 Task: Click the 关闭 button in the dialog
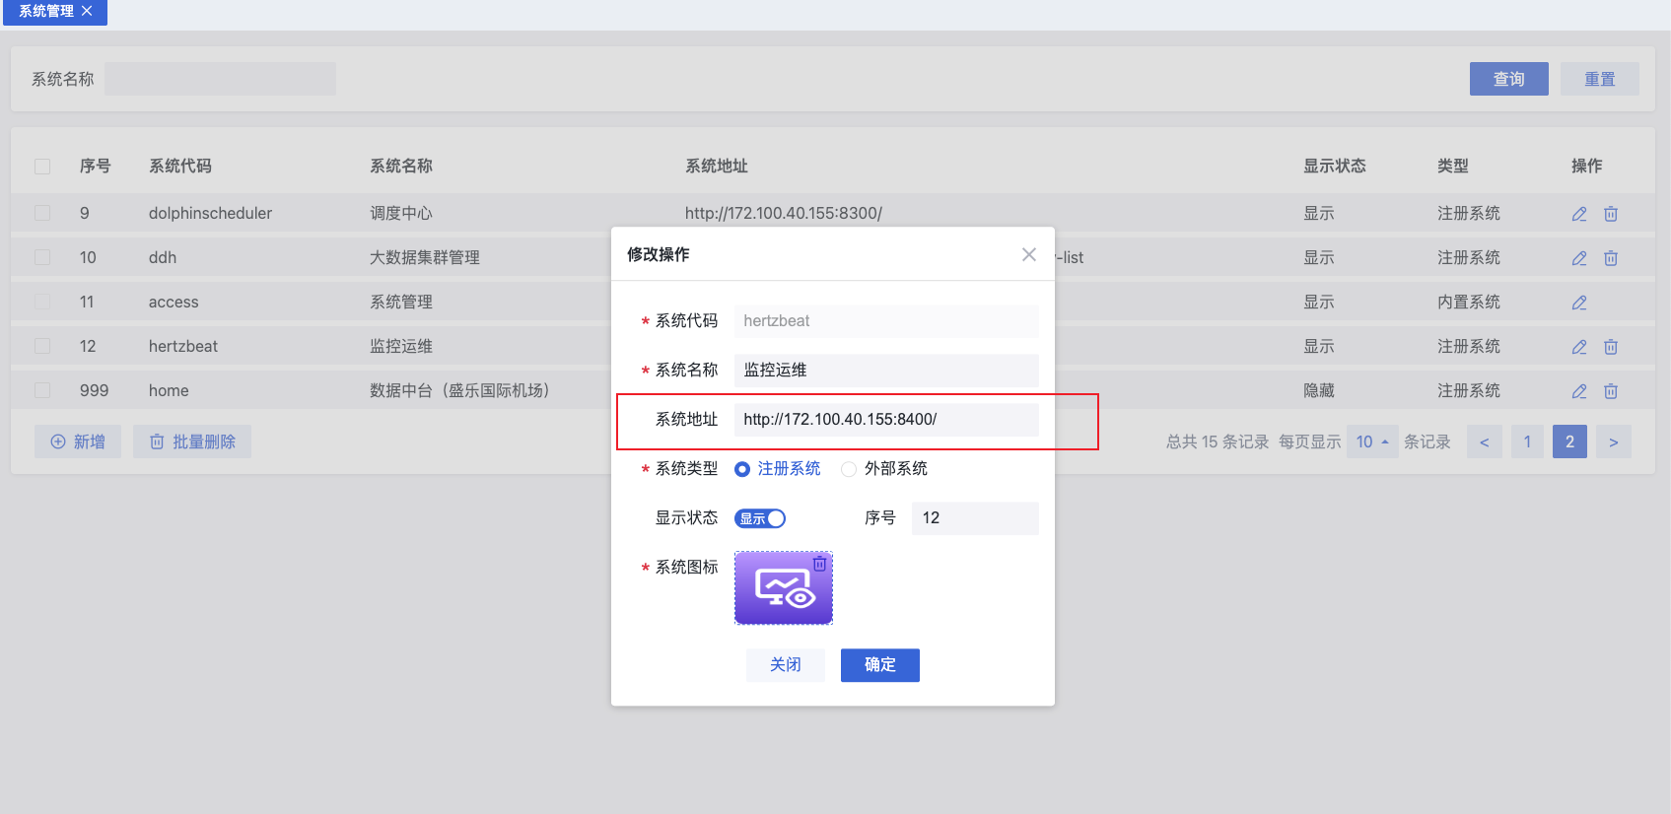point(785,665)
